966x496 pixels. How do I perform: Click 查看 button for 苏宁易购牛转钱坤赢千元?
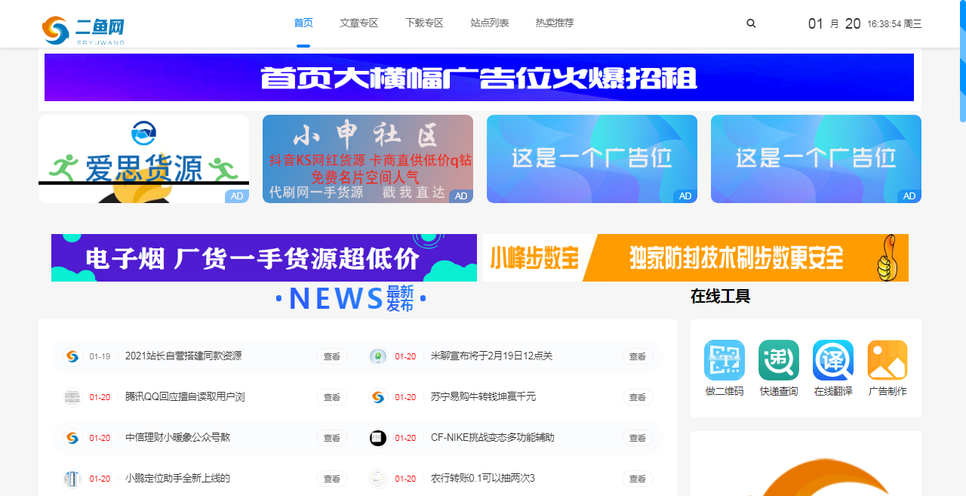point(638,397)
